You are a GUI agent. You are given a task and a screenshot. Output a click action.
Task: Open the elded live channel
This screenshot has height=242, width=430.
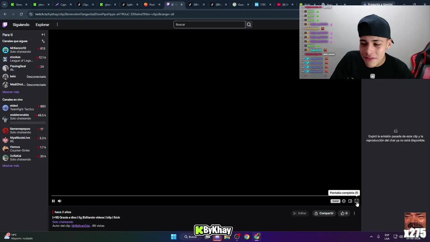(x=24, y=108)
